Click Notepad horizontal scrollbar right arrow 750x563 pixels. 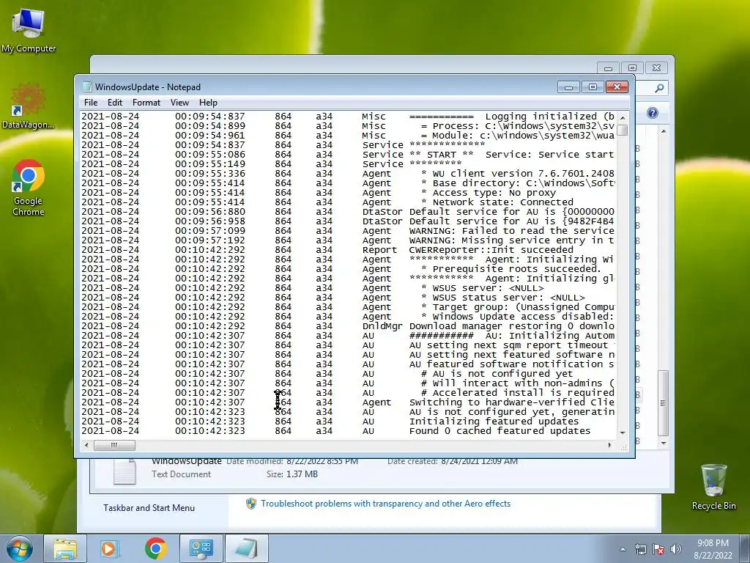(x=609, y=445)
